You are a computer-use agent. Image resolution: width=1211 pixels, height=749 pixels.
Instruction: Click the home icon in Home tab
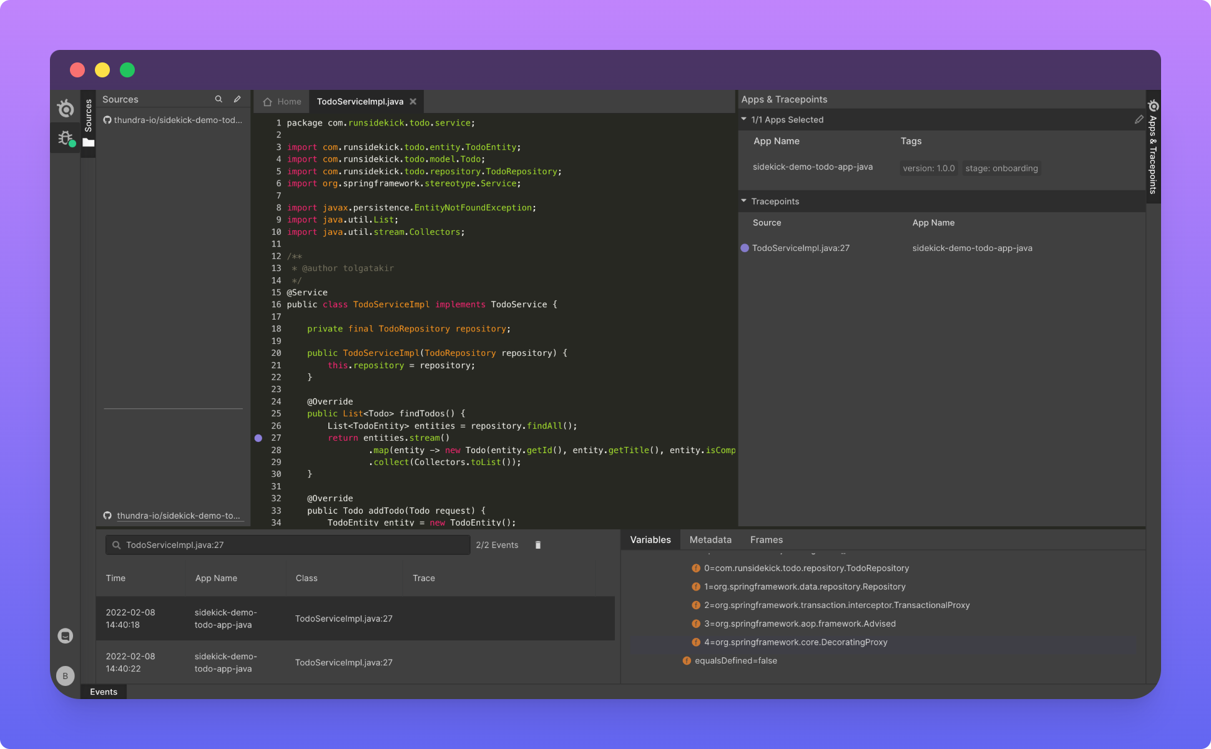pyautogui.click(x=267, y=102)
